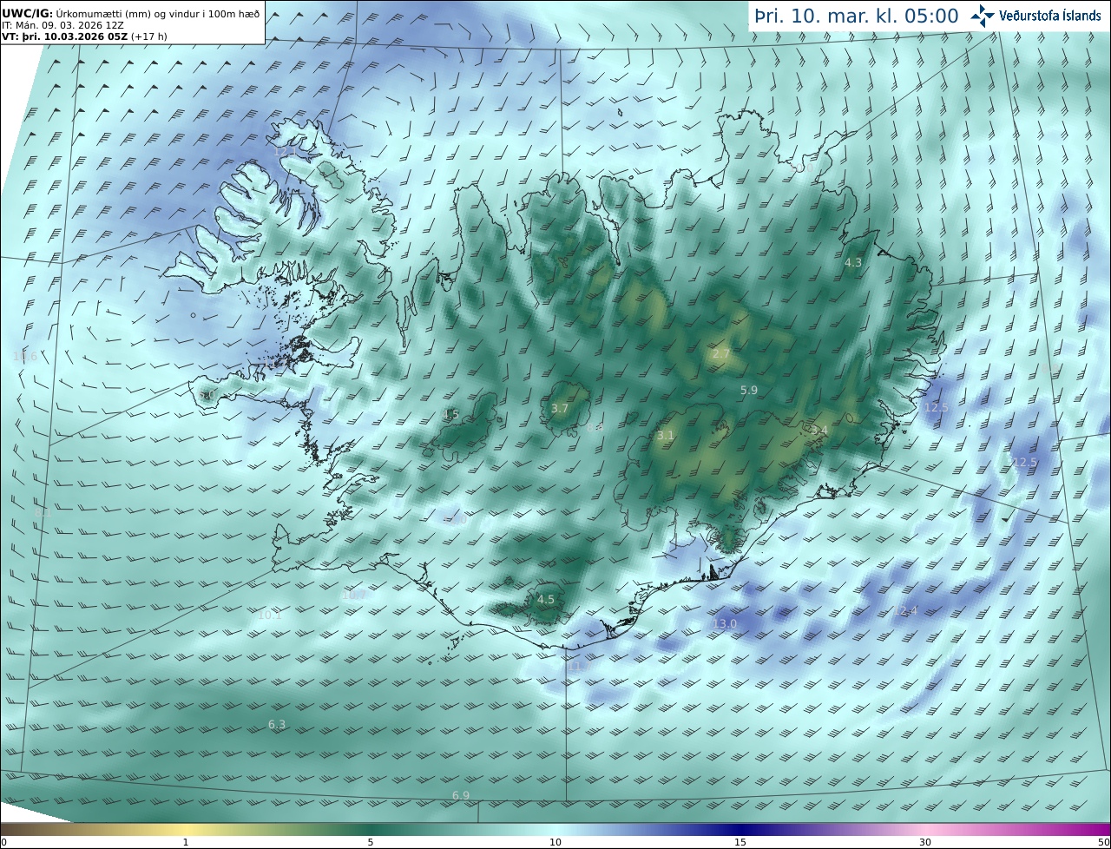Click the 'VT: þri. 10.03.2026 05Z (+17 h)' line
Image resolution: width=1111 pixels, height=849 pixels.
click(x=84, y=36)
